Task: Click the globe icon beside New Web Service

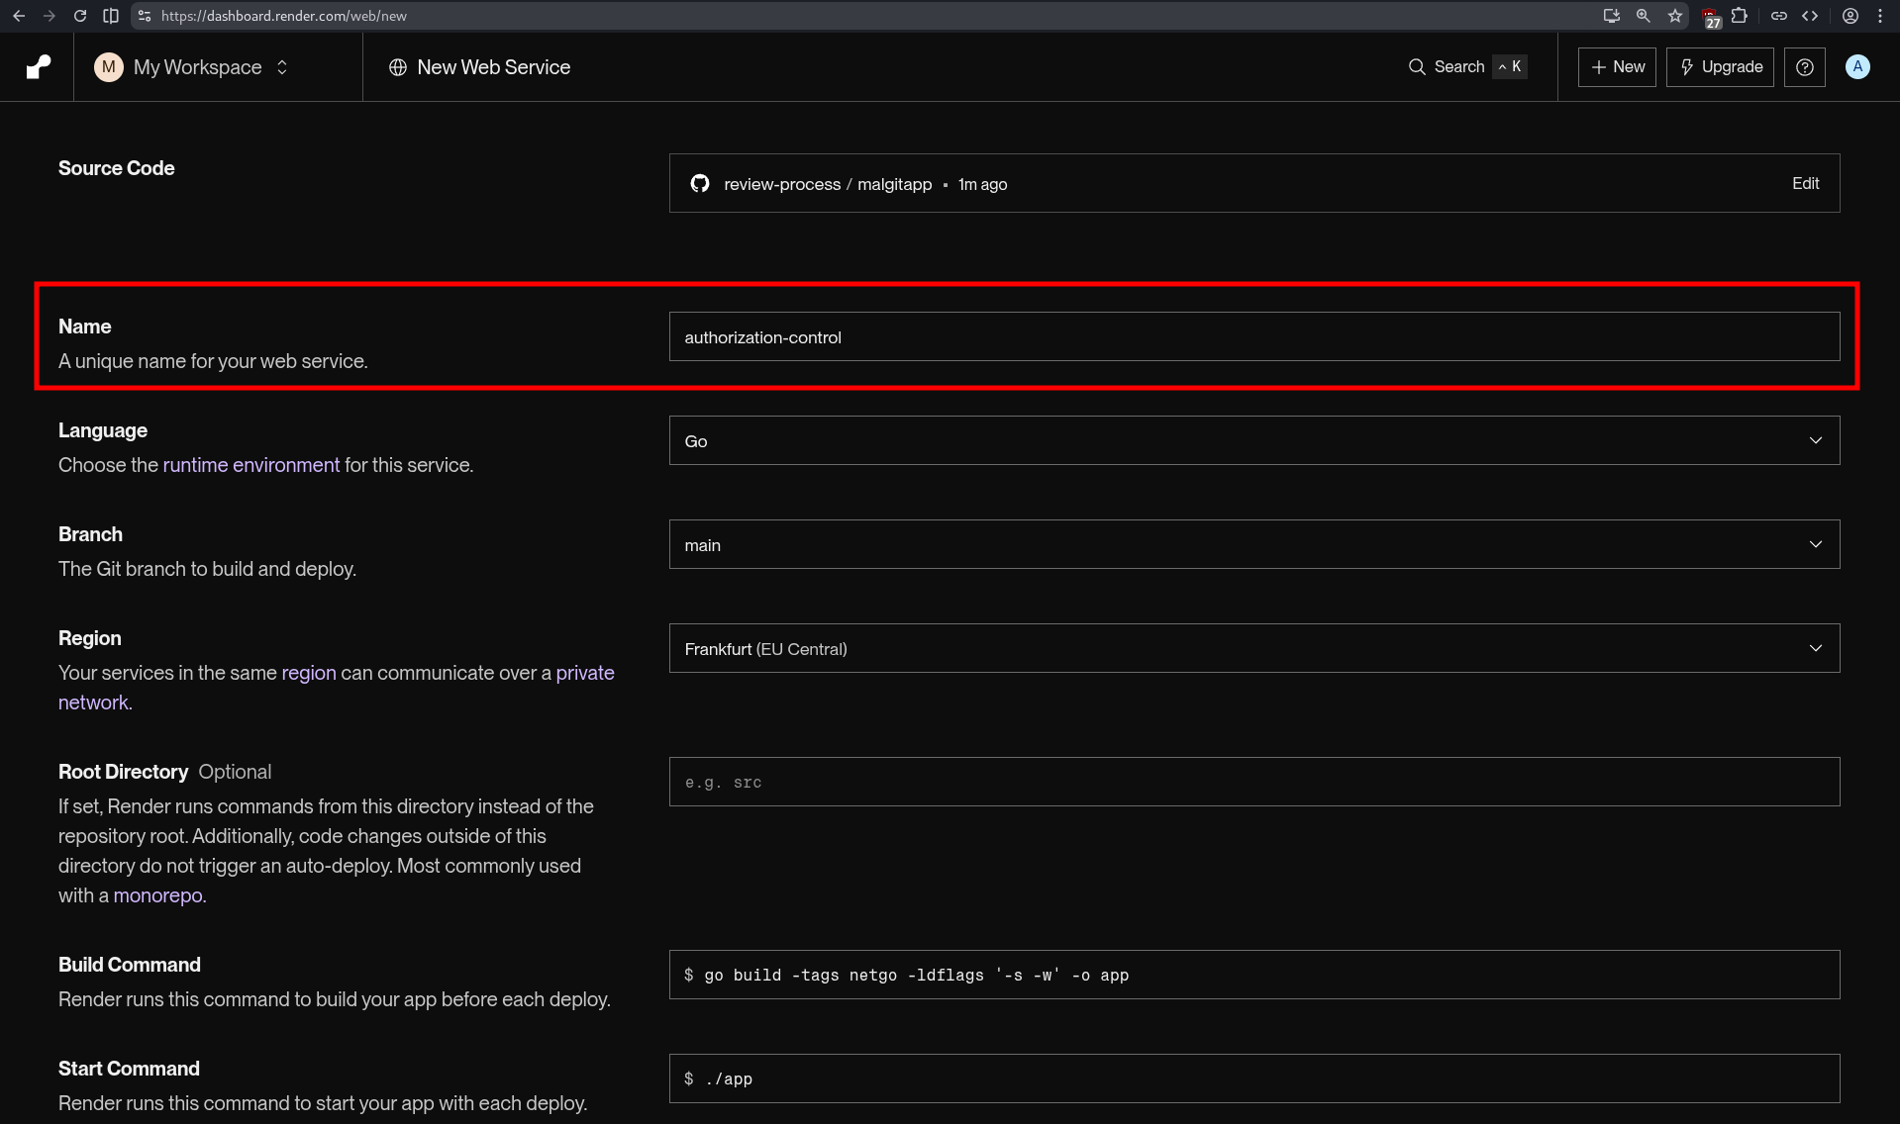Action: pyautogui.click(x=398, y=66)
